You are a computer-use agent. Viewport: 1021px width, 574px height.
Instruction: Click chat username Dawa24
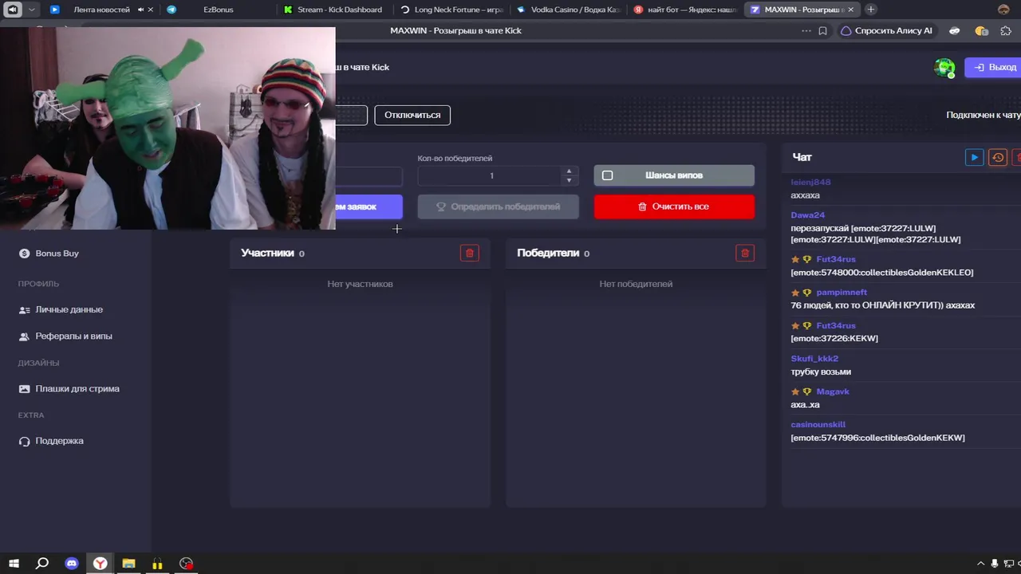[x=808, y=215]
